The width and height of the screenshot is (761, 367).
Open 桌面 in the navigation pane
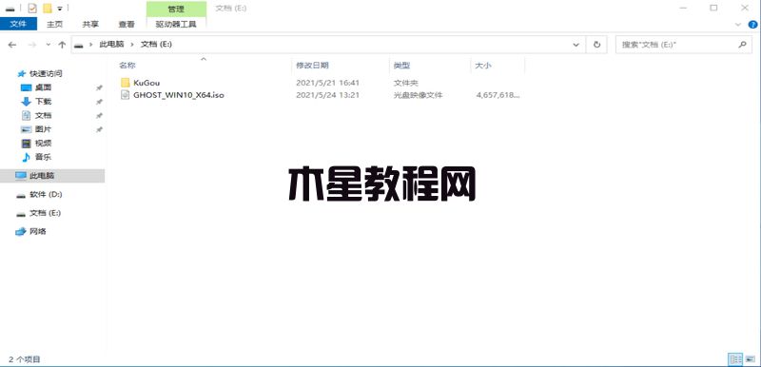click(43, 87)
